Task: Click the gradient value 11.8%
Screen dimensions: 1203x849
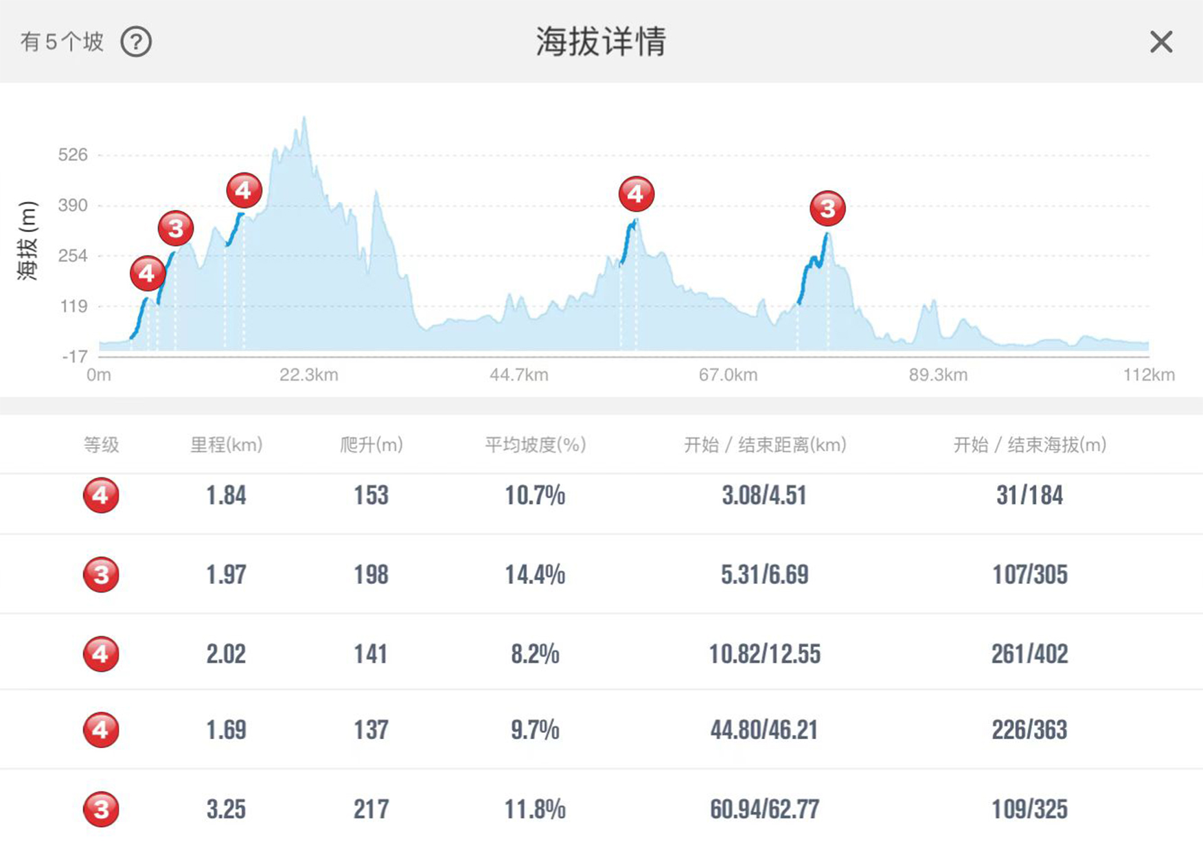Action: tap(536, 809)
